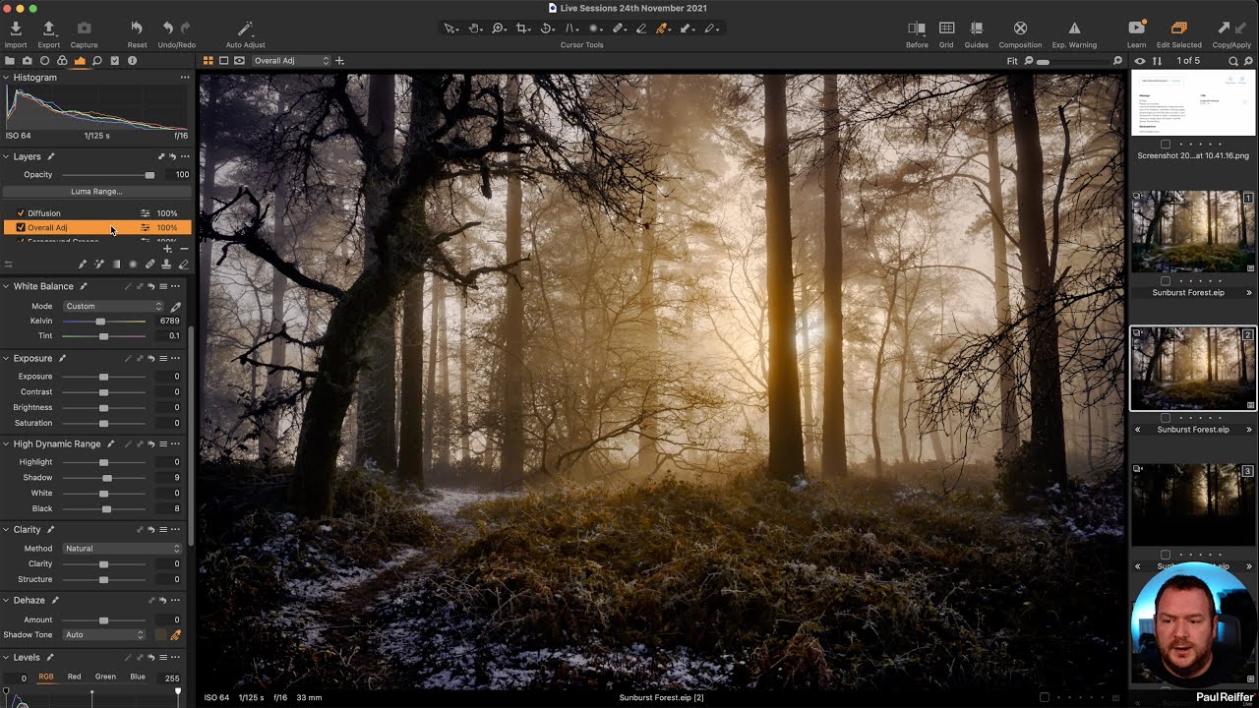The image size is (1259, 708).
Task: Select the Screenshot png thumbnail
Action: [x=1192, y=102]
